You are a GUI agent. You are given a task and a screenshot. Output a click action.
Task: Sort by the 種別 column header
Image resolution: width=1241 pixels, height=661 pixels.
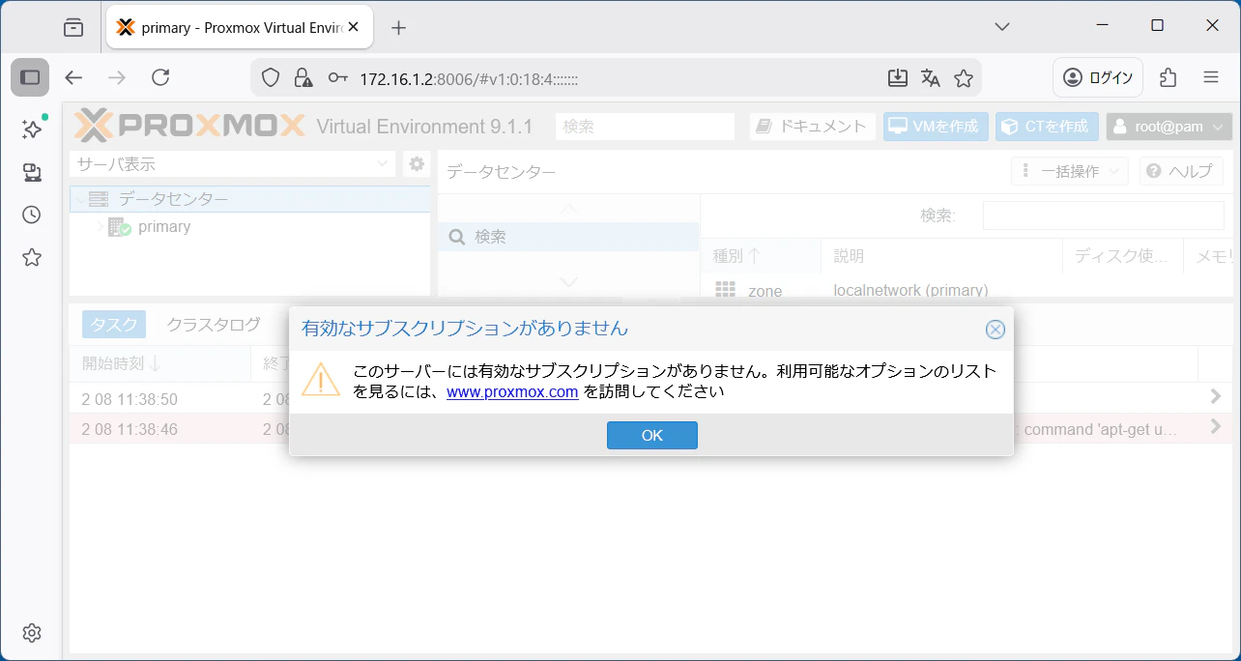tap(761, 256)
